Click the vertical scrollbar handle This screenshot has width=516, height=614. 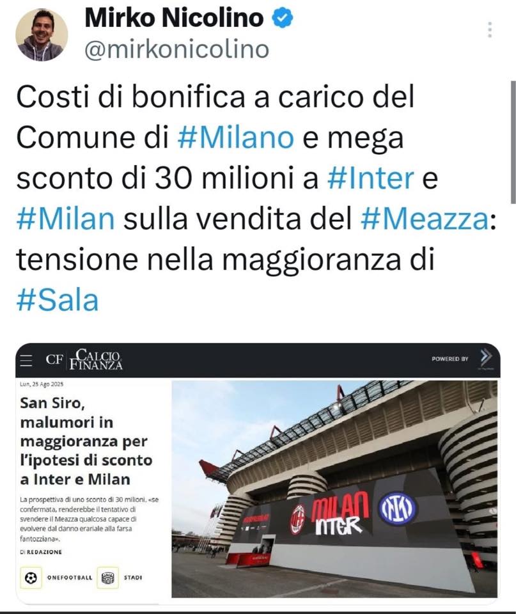(x=513, y=143)
